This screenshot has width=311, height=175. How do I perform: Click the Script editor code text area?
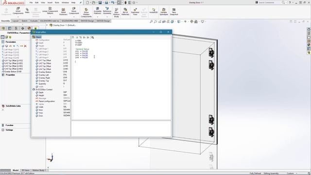(121, 80)
